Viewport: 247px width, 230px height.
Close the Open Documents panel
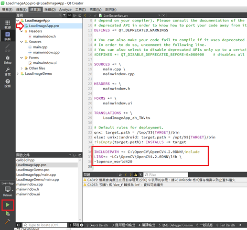click(80, 155)
